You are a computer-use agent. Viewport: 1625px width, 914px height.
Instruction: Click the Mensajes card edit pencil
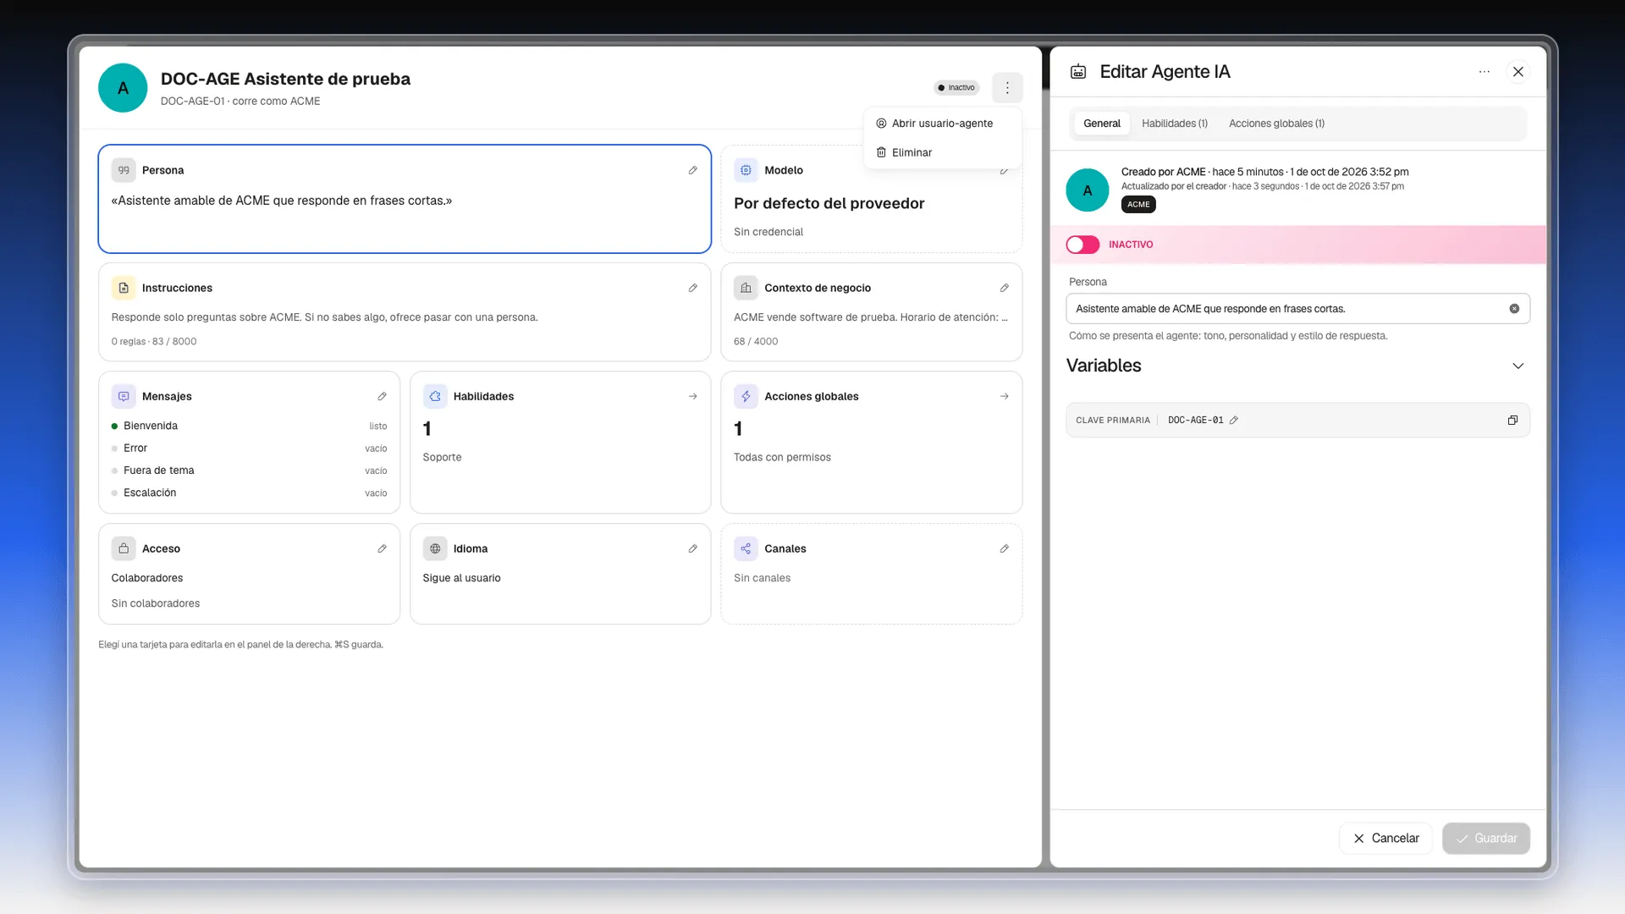click(x=382, y=396)
